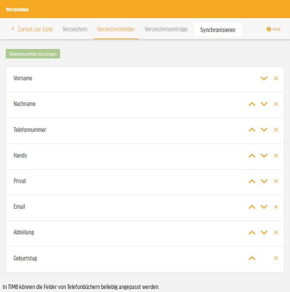Remove the Handy field

(x=276, y=156)
